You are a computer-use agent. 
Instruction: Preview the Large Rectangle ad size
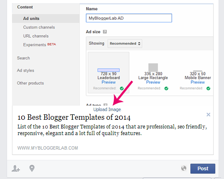click(153, 82)
